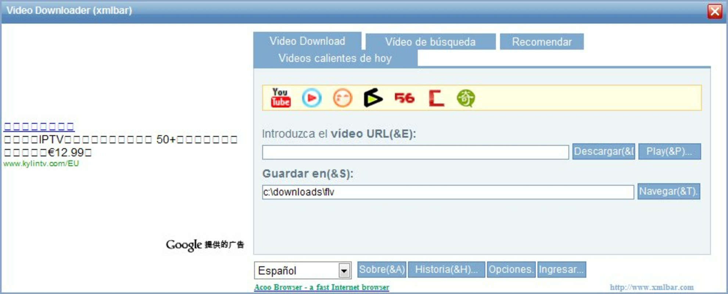Open the Acoo Browser link

coord(322,287)
